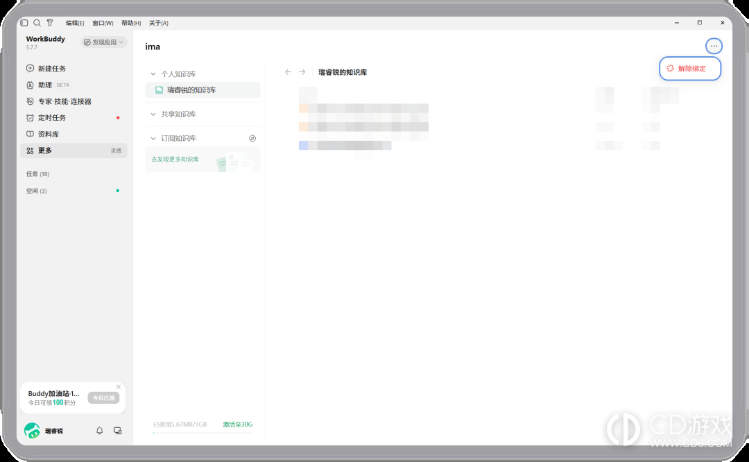
Task: Click the compass icon beside 订阅知识库
Action: tap(252, 139)
